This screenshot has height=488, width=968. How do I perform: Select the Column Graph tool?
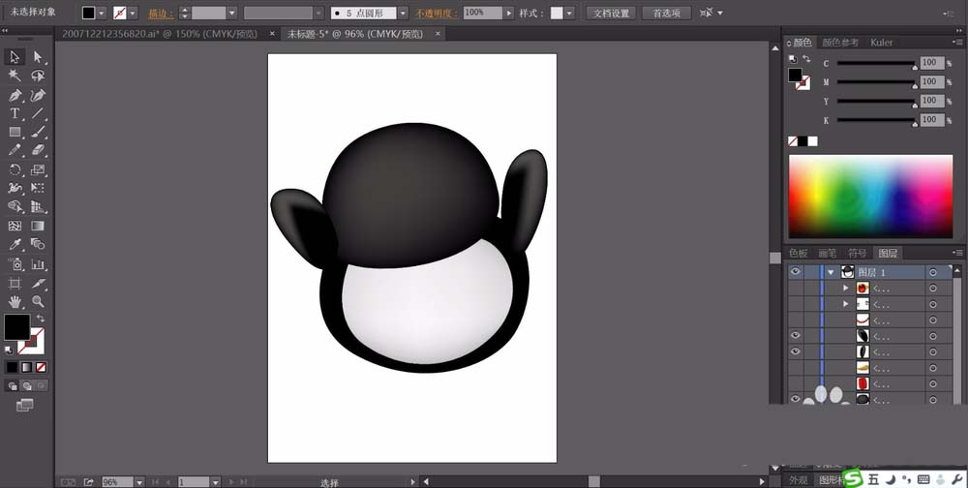(38, 264)
